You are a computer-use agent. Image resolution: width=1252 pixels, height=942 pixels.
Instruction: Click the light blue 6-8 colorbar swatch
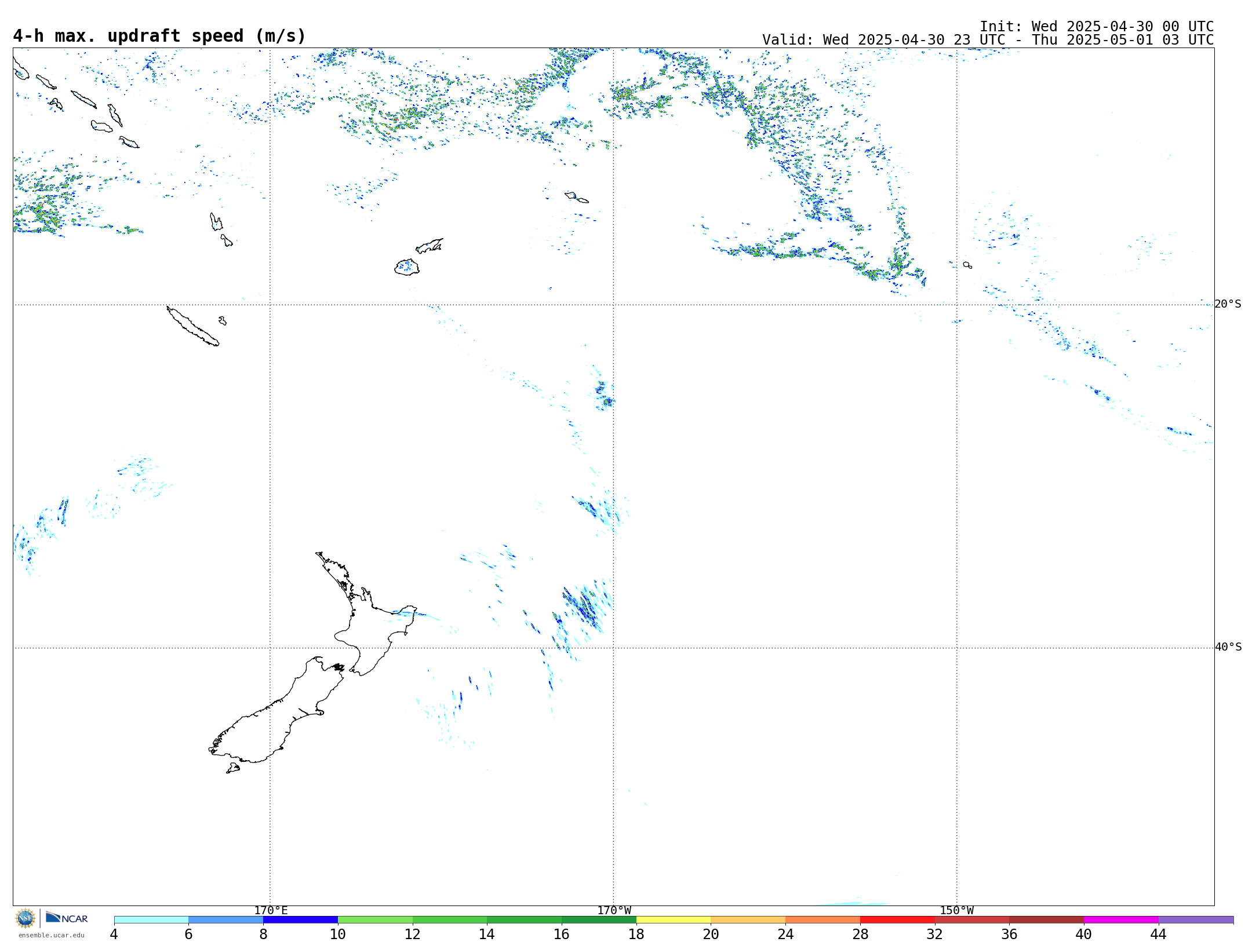click(226, 920)
